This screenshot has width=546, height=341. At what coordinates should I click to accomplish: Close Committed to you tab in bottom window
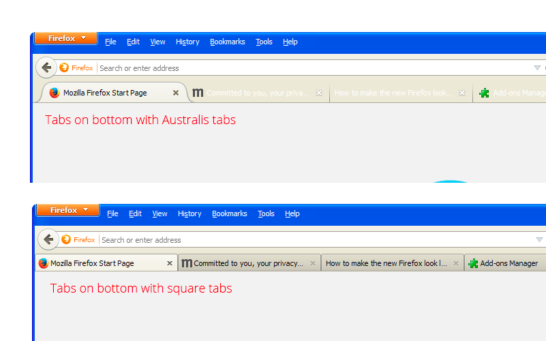(313, 263)
